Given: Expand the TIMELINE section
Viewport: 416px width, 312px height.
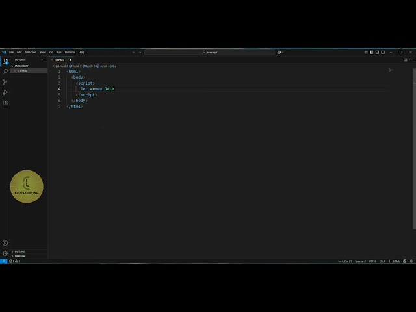Looking at the screenshot, I should point(19,256).
